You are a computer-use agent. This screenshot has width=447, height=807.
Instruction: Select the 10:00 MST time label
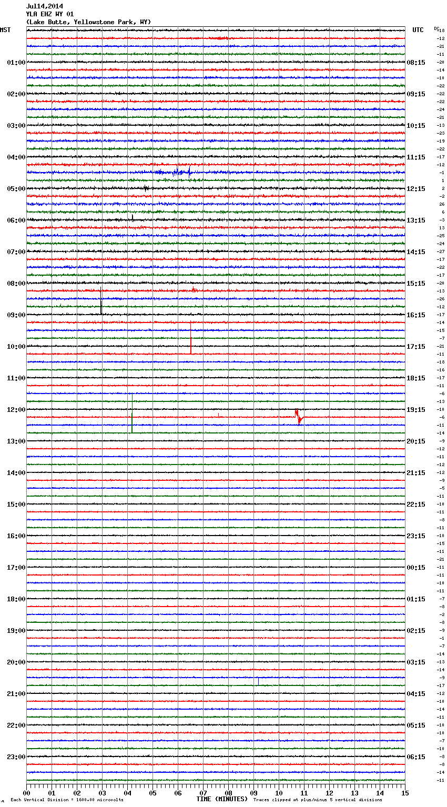pyautogui.click(x=16, y=347)
